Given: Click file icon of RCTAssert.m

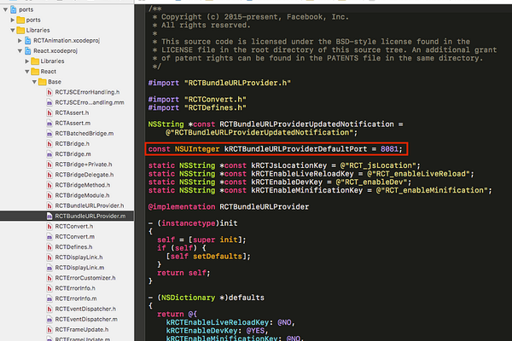Looking at the screenshot, I should click(49, 124).
